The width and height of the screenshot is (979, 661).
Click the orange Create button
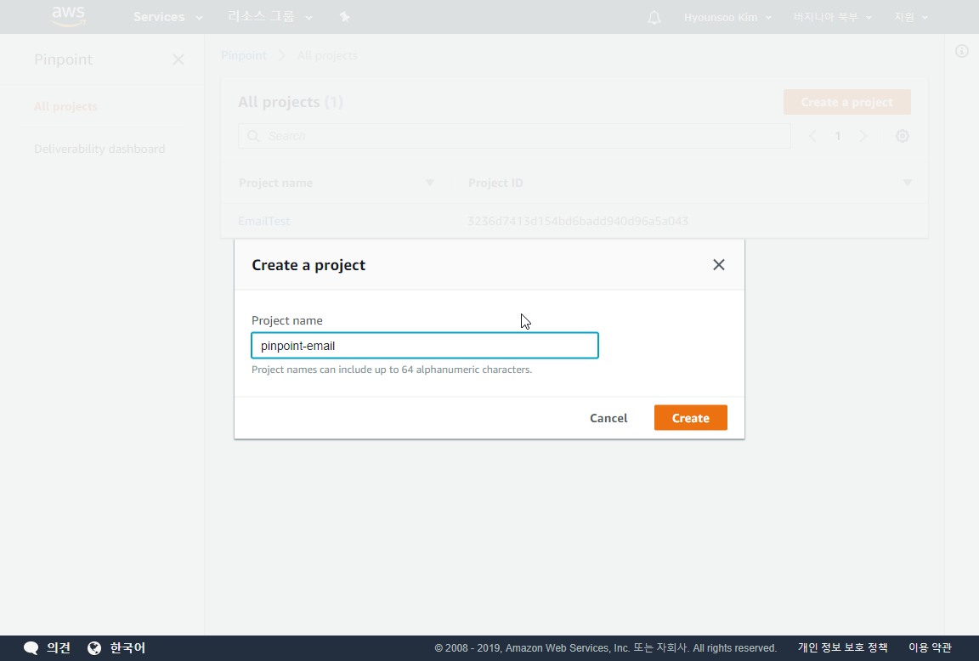(691, 417)
